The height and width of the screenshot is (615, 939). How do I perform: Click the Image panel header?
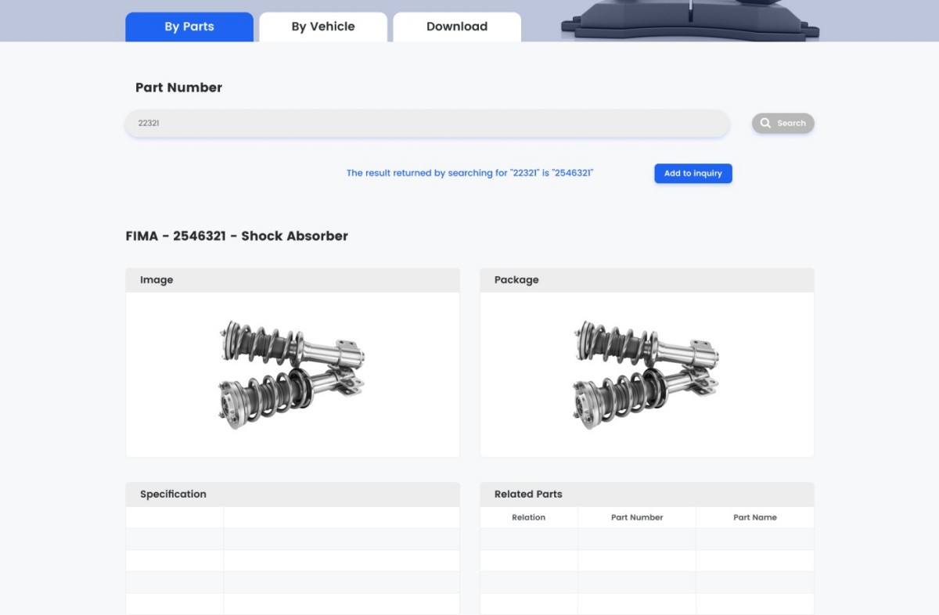(x=293, y=280)
